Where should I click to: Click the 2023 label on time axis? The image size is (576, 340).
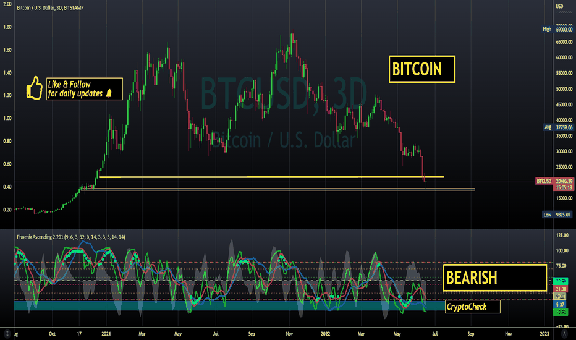tap(544, 334)
